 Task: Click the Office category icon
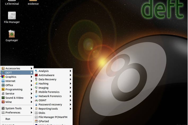pos(3,85)
